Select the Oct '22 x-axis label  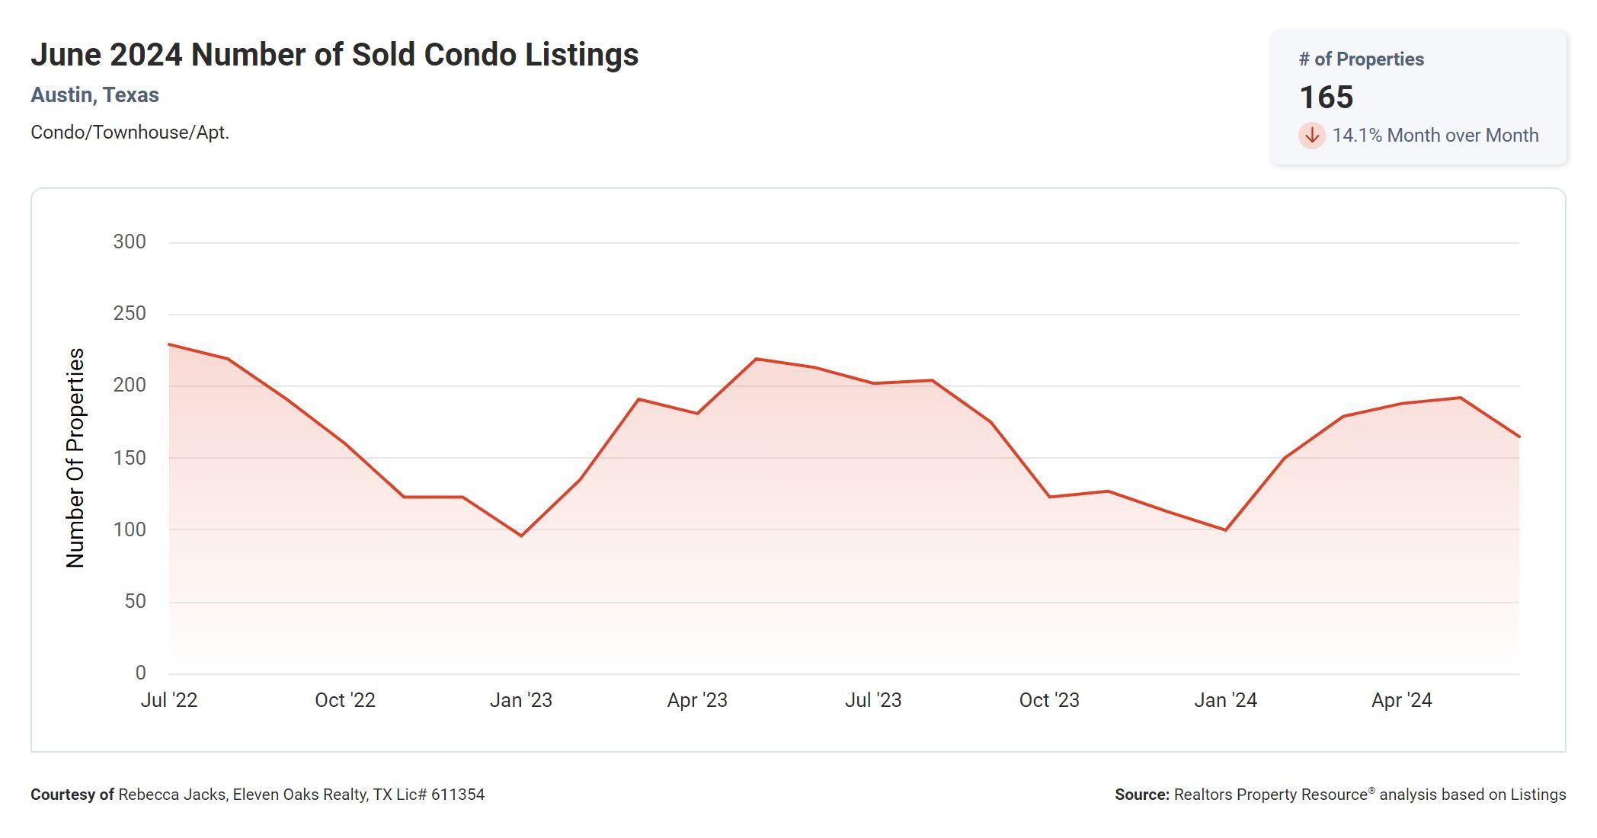click(345, 700)
